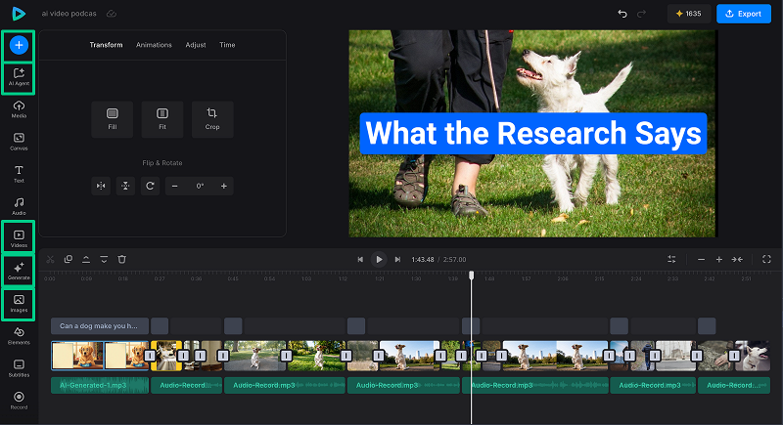
Task: Select the 'Can a dog make you h...' text clip
Action: (x=100, y=326)
